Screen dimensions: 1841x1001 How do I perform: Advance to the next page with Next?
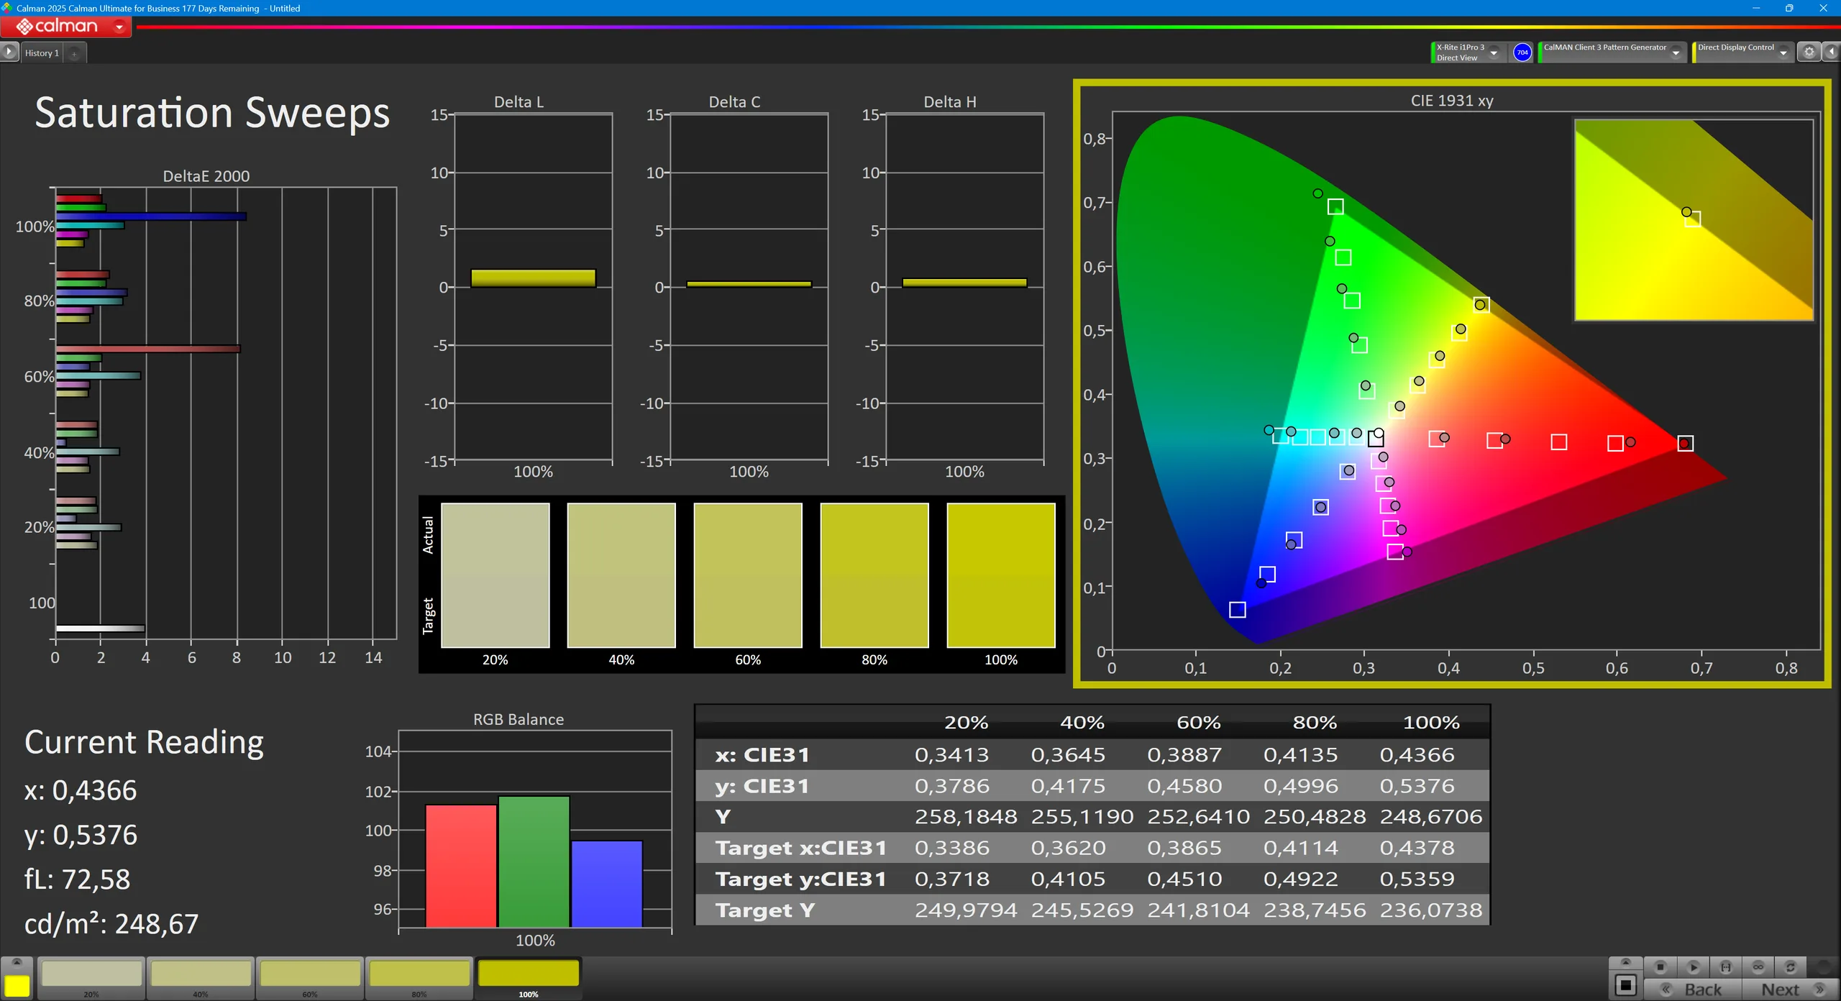[1791, 989]
